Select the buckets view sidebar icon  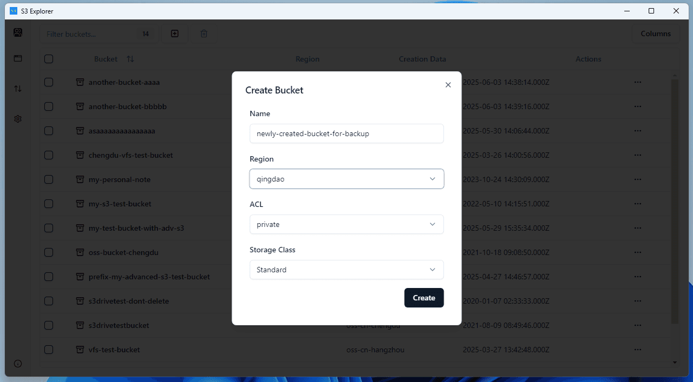tap(17, 58)
